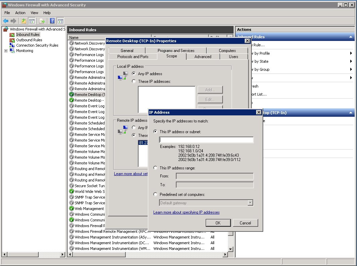Viewport: 357px width, 266px height.
Task: Select Local 'These IP addresses' radio button
Action: pyautogui.click(x=134, y=81)
